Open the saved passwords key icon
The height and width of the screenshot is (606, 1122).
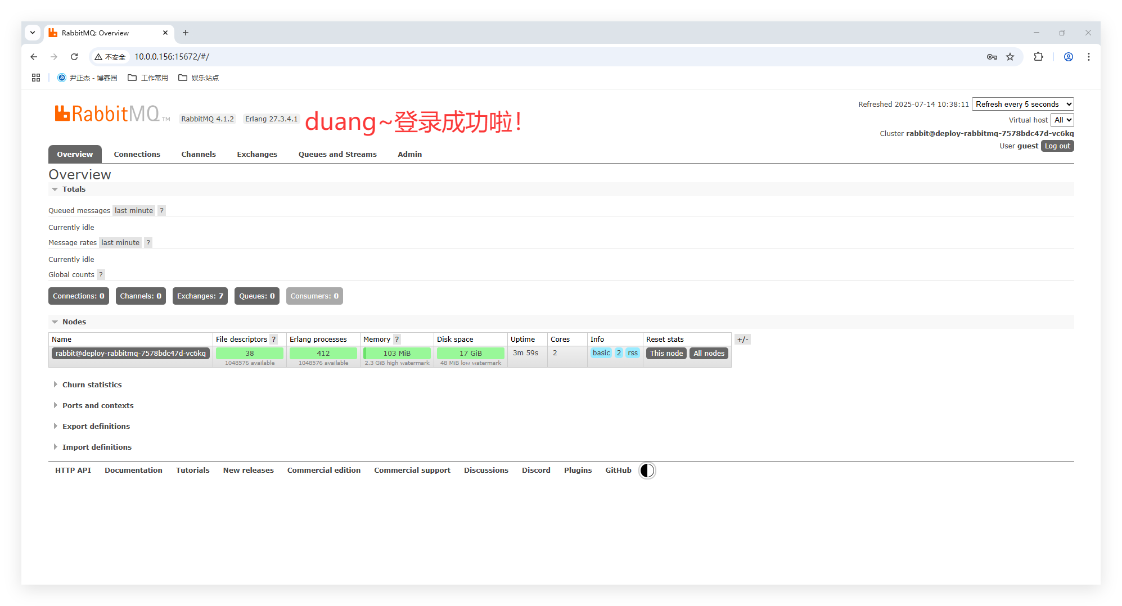click(992, 57)
